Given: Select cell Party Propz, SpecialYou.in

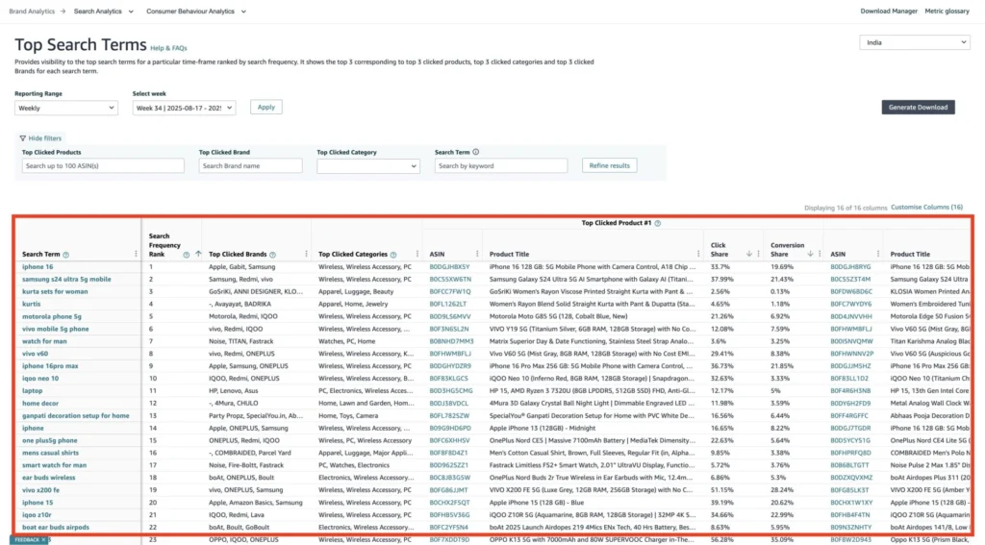Looking at the screenshot, I should (x=256, y=415).
